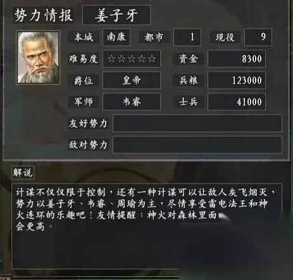Click the 南康 home city field
Viewport: 293px width, 280px height.
coord(116,37)
